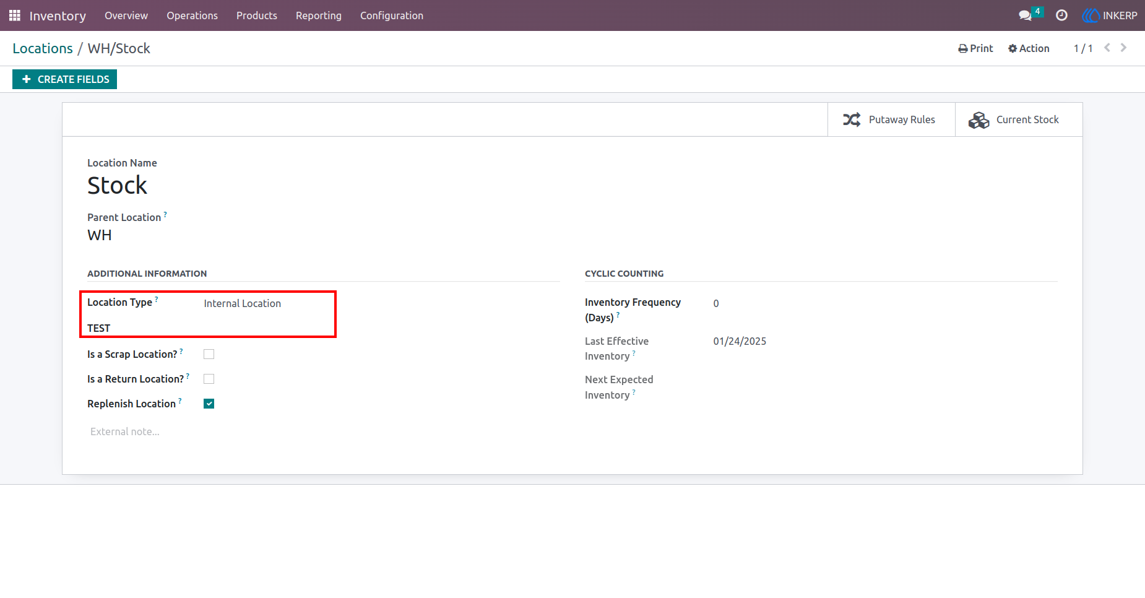Click Next Expected Inventory help mark
The width and height of the screenshot is (1145, 598).
pyautogui.click(x=634, y=392)
